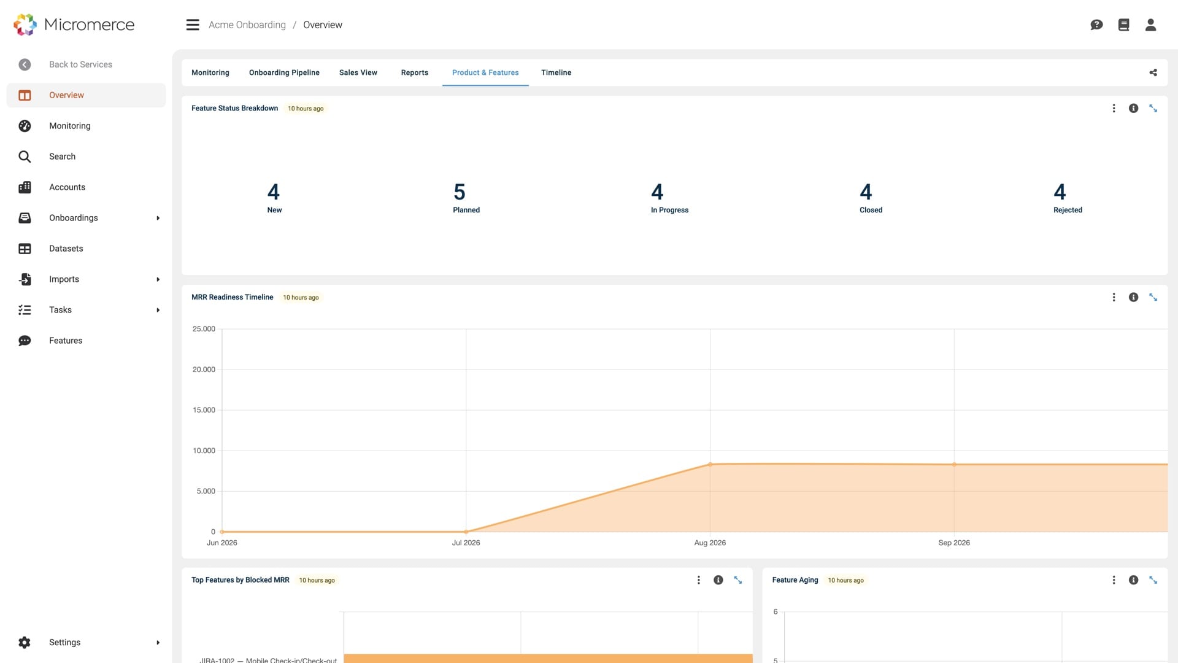This screenshot has width=1178, height=663.
Task: Toggle the hamburger menu icon
Action: [x=193, y=25]
